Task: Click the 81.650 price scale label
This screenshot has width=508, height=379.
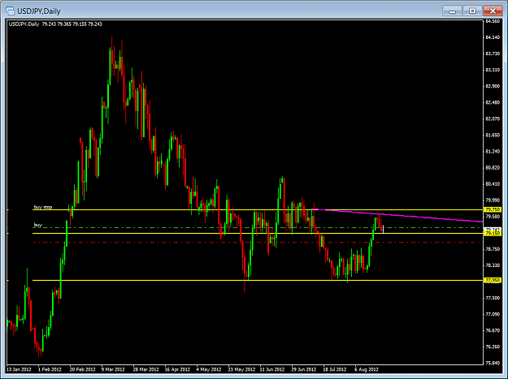Action: (493, 136)
